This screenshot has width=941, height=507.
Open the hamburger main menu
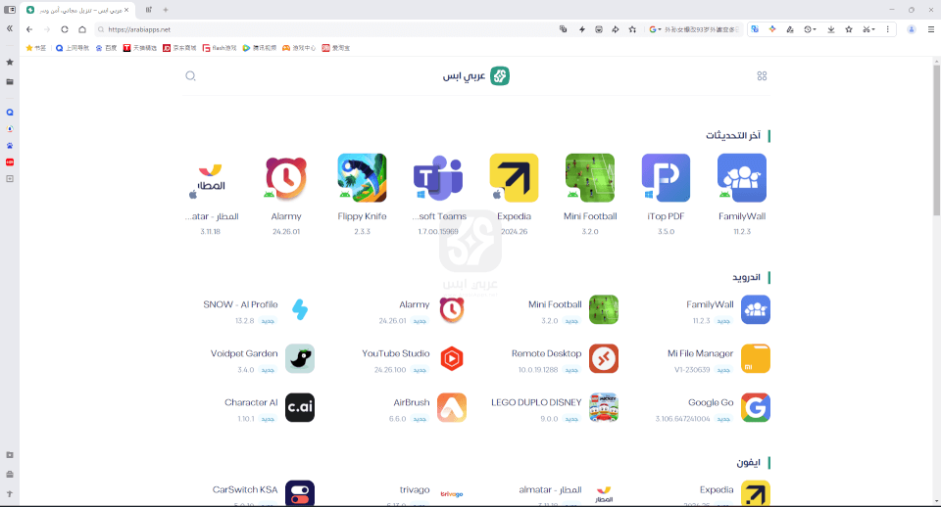point(931,29)
